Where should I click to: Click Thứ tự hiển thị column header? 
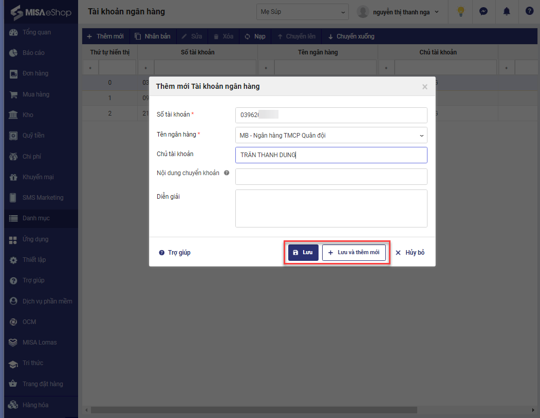[110, 52]
